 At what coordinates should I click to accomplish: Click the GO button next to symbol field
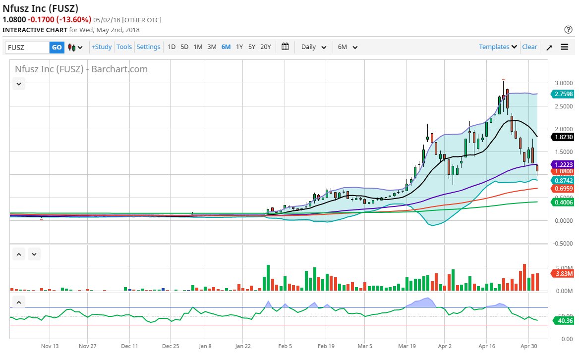pos(57,47)
